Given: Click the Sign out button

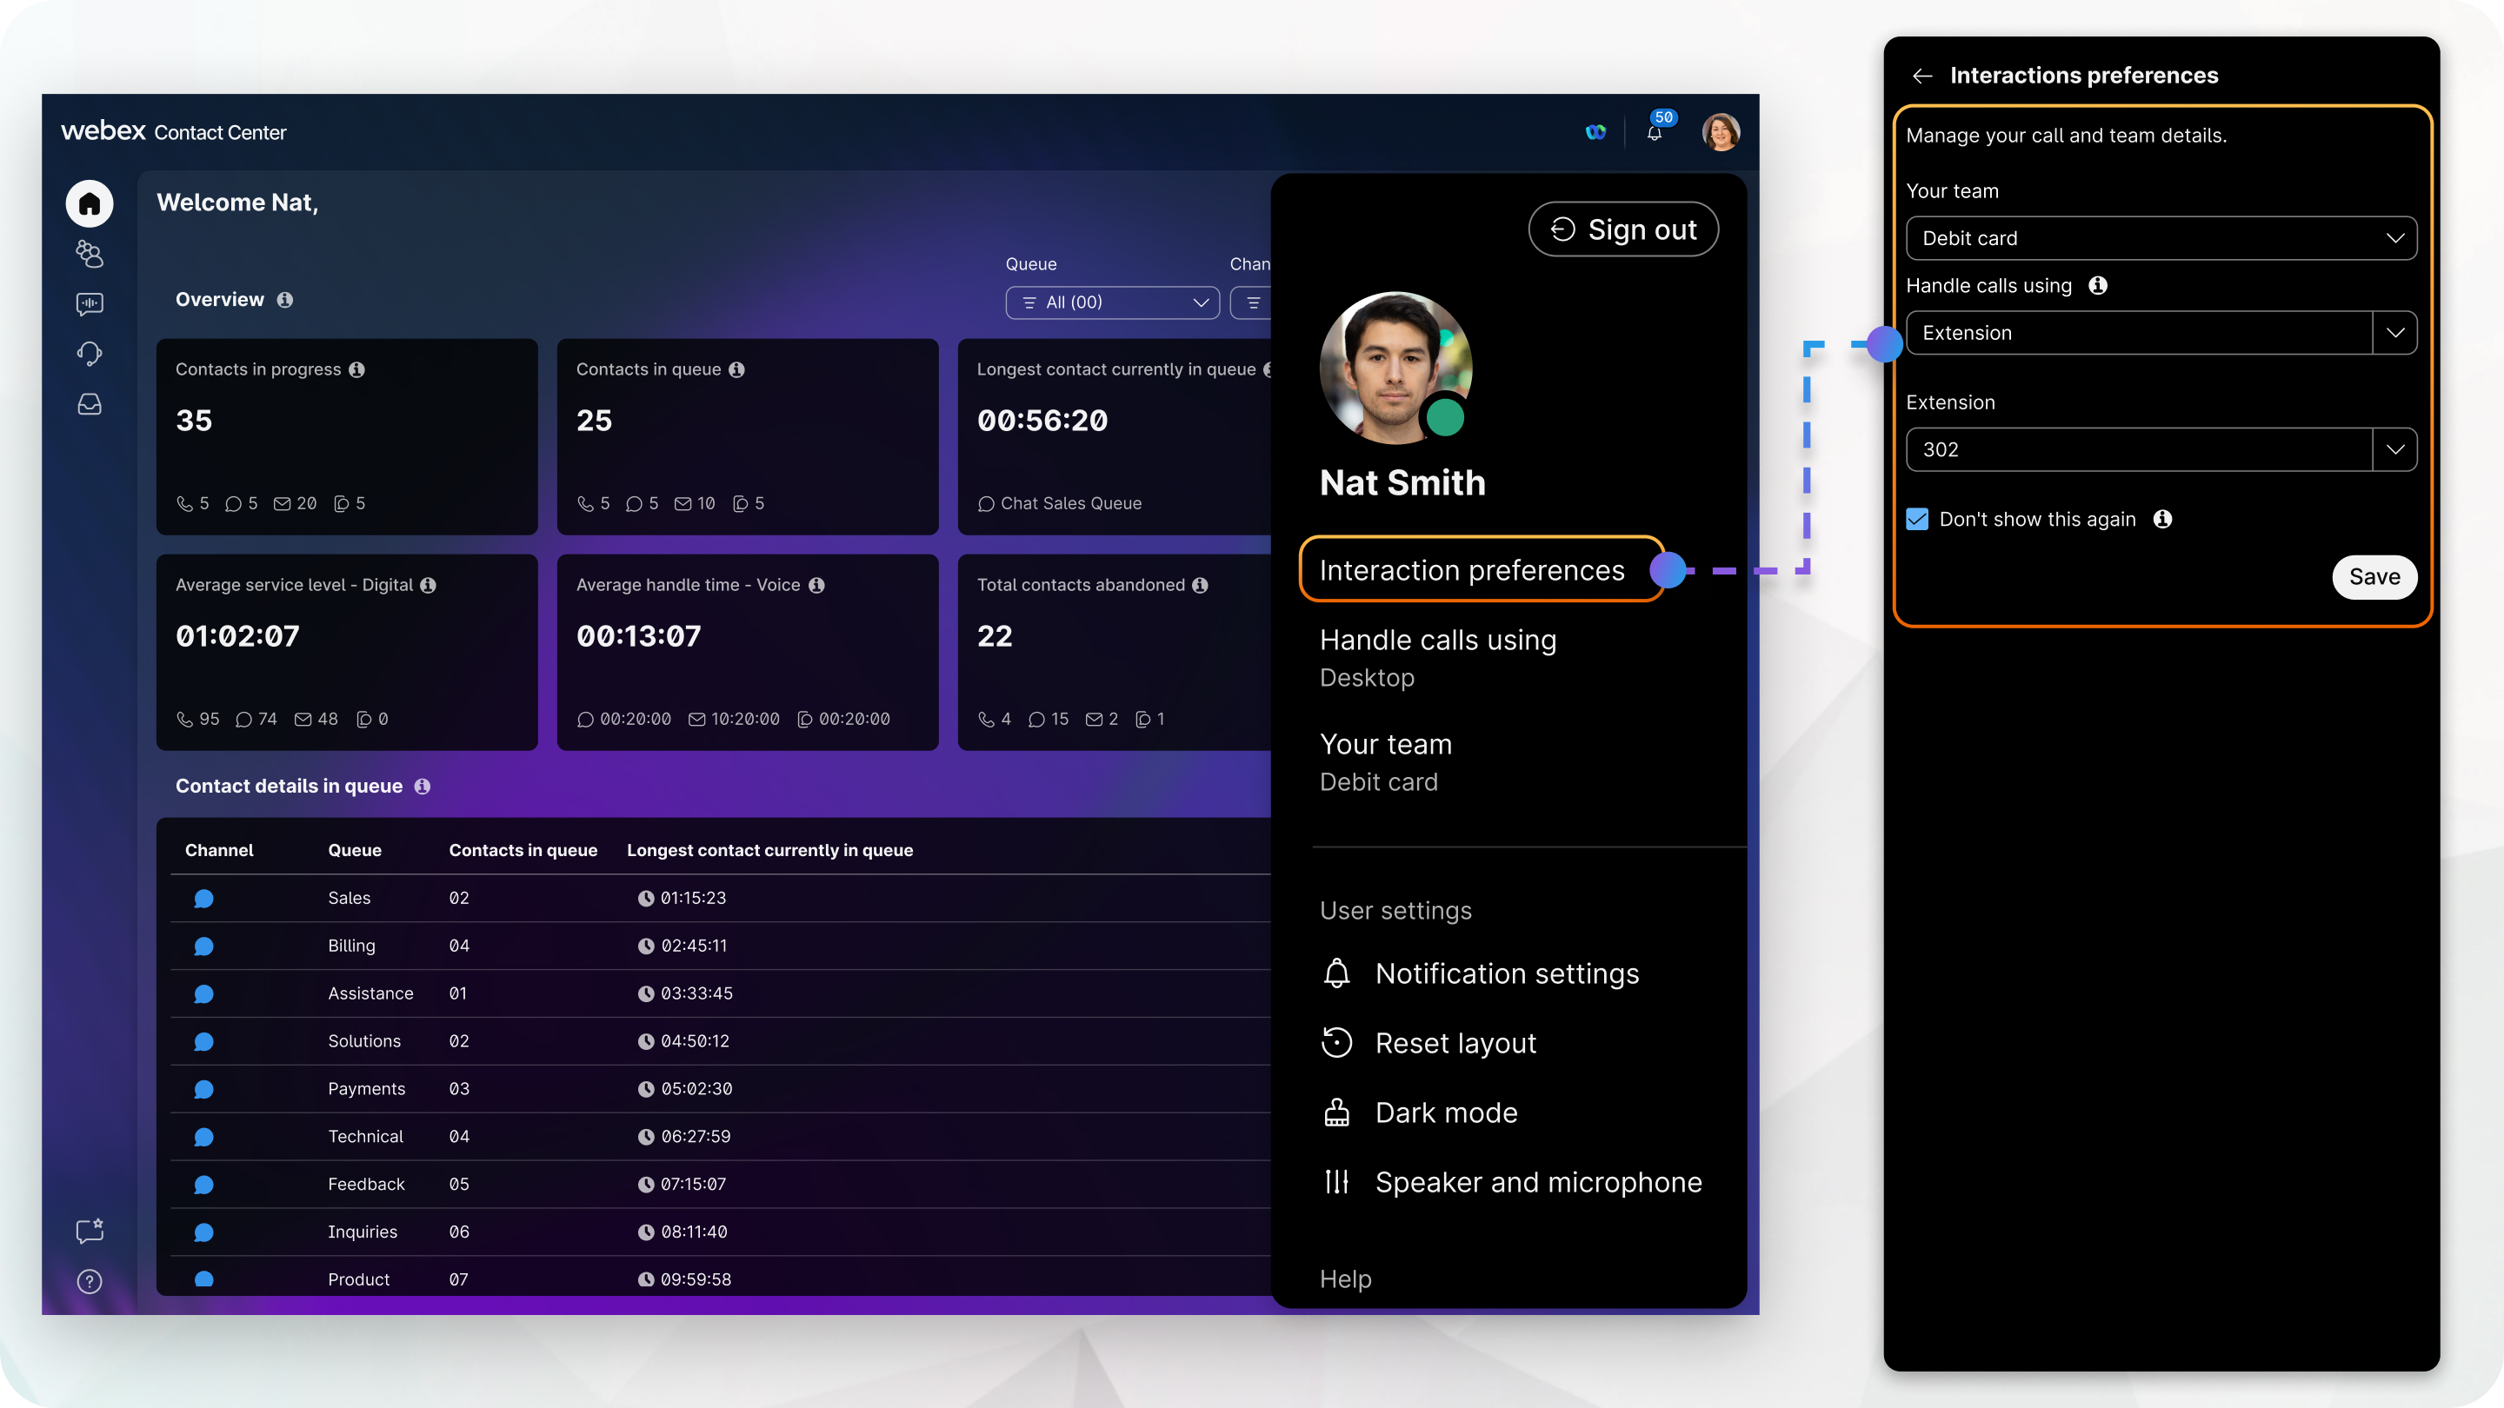Looking at the screenshot, I should pos(1623,229).
